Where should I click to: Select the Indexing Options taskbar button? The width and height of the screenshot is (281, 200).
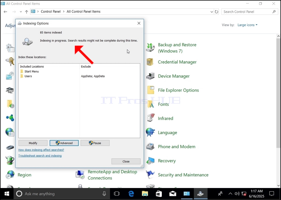pyautogui.click(x=200, y=194)
